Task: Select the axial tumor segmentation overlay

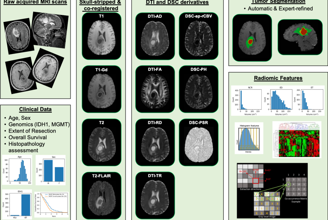Action: tap(252, 38)
